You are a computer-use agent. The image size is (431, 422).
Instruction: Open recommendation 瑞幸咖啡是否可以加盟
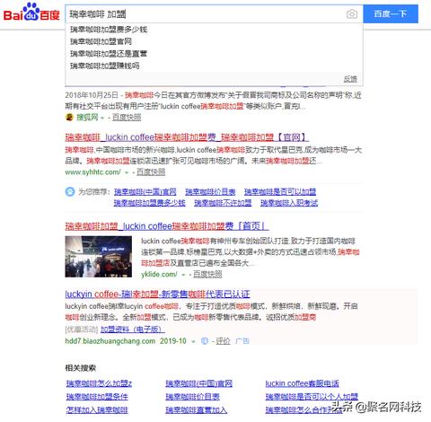pos(280,192)
